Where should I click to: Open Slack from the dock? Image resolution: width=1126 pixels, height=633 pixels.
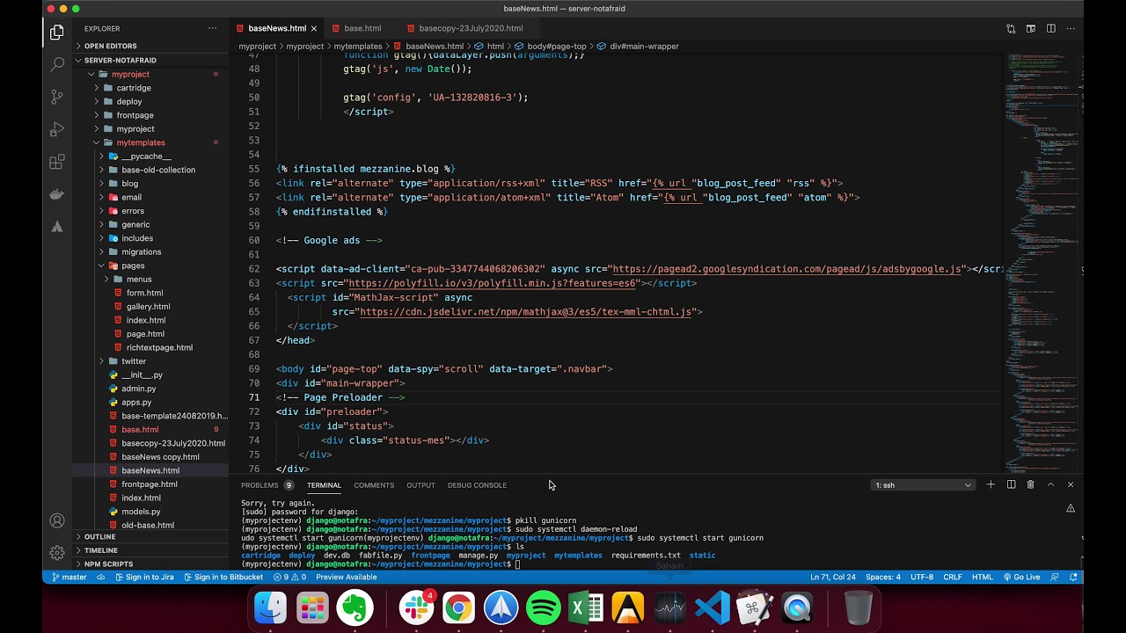tap(416, 608)
